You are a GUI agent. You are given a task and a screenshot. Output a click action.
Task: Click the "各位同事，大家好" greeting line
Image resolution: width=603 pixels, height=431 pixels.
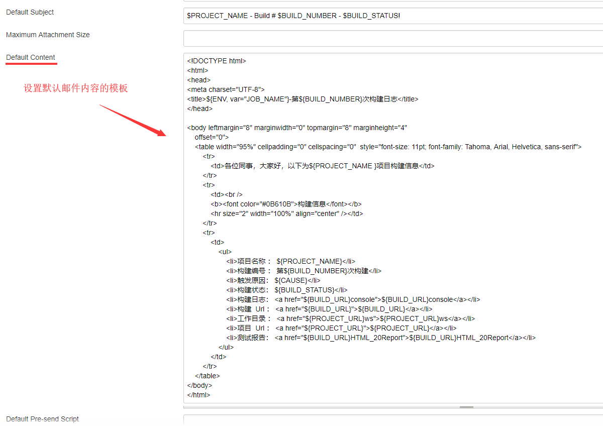pyautogui.click(x=323, y=166)
